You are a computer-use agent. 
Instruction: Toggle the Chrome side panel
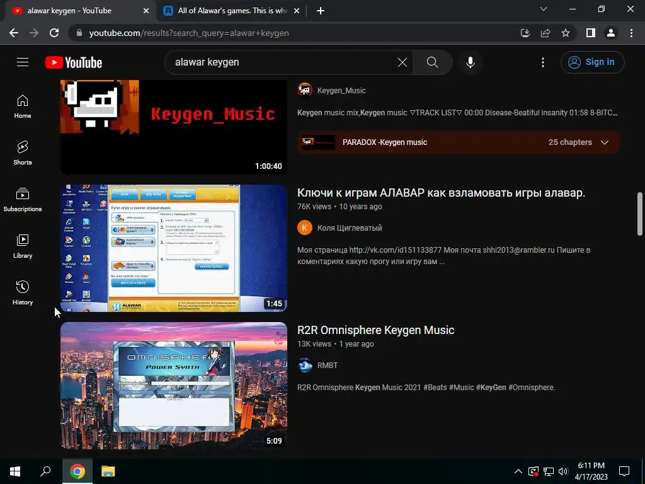(x=591, y=33)
